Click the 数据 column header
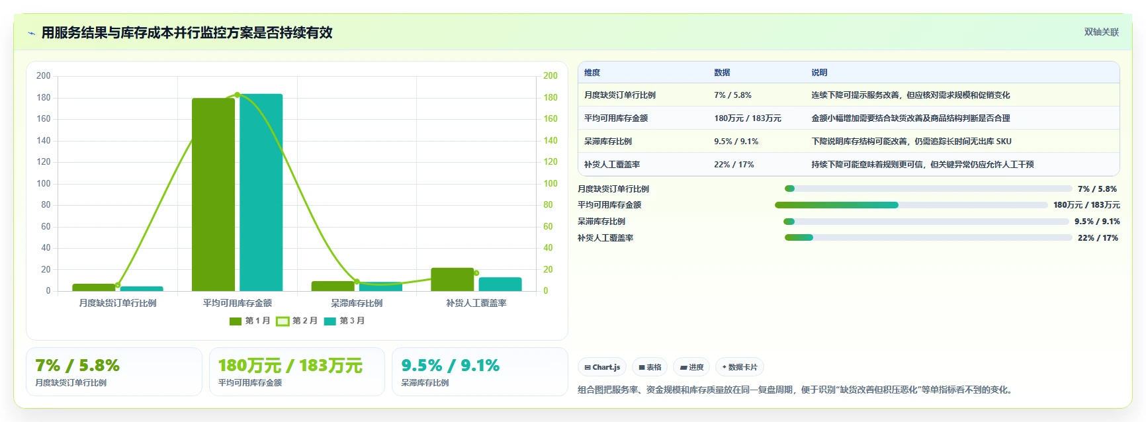The image size is (1146, 422). (x=722, y=73)
